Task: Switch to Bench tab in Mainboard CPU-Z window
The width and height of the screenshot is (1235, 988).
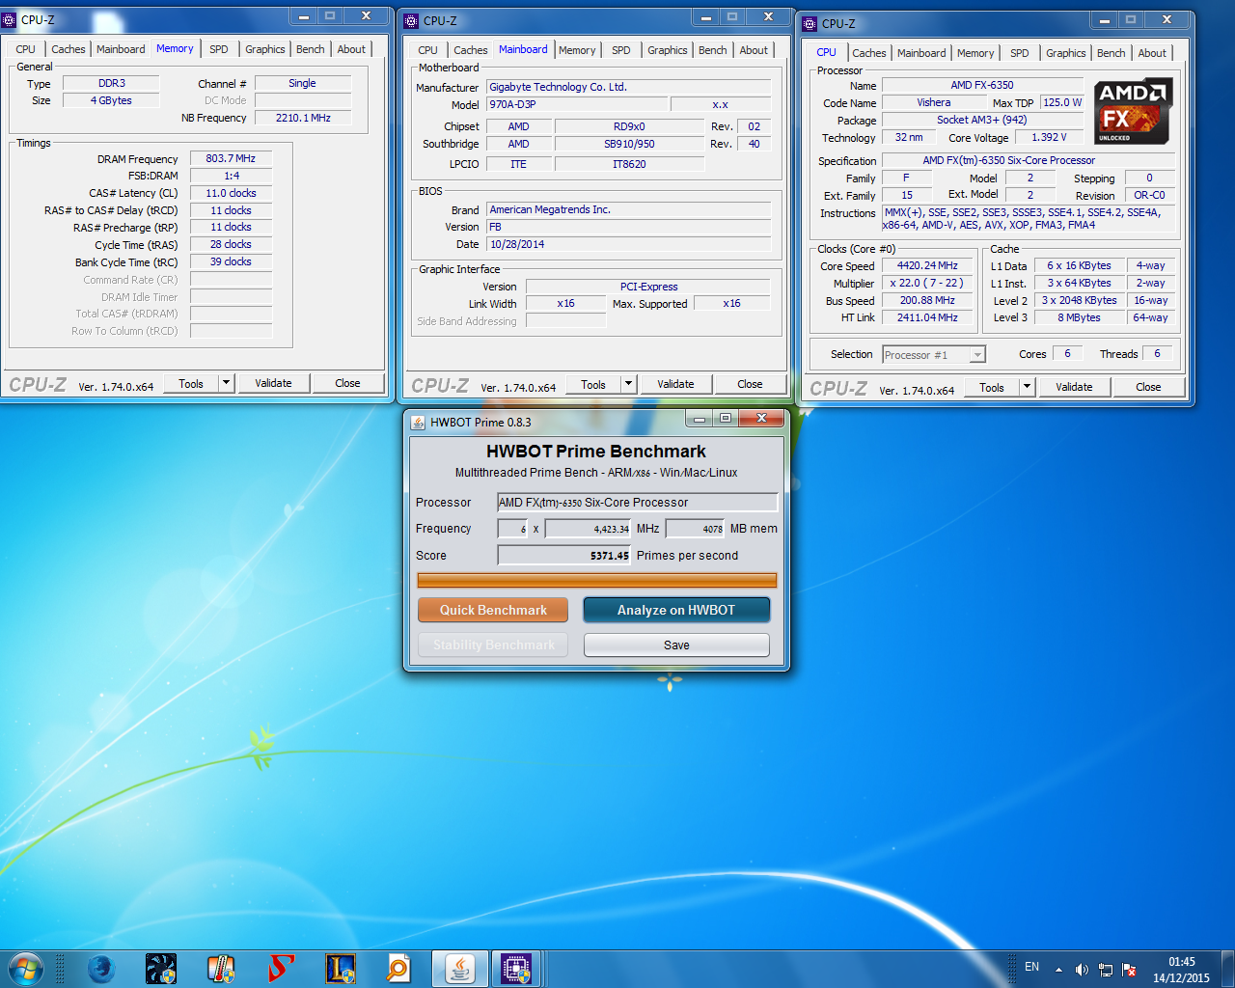Action: tap(713, 50)
